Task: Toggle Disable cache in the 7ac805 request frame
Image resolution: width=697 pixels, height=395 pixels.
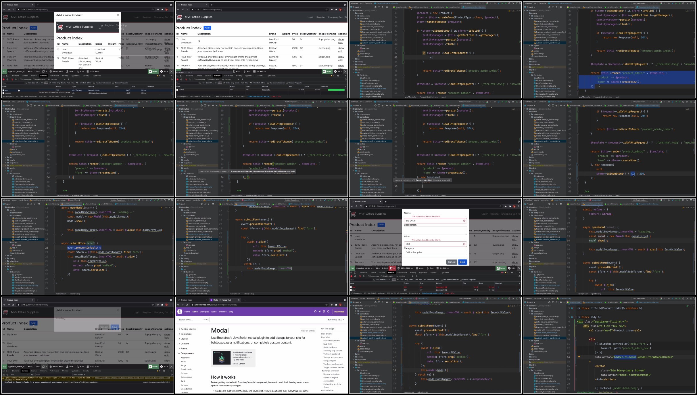Action: (207, 79)
